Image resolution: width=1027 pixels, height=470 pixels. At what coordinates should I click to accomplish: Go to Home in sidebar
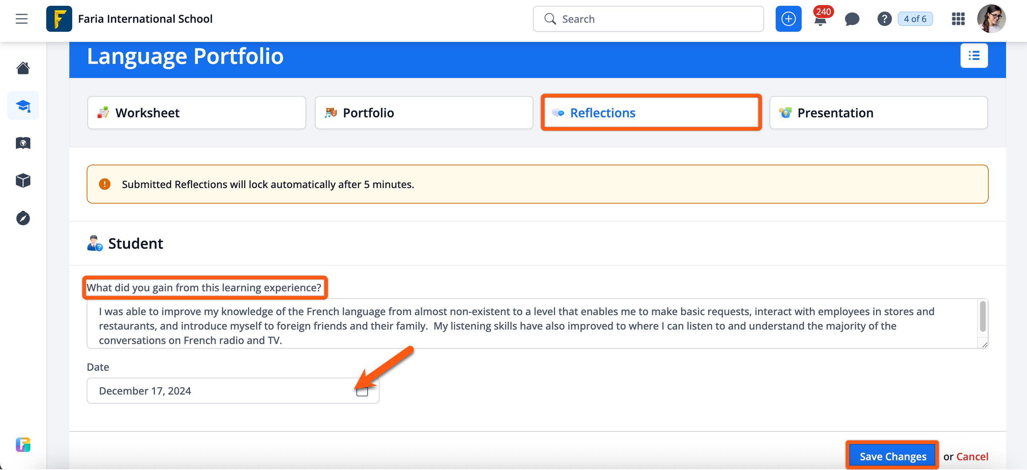pyautogui.click(x=23, y=68)
